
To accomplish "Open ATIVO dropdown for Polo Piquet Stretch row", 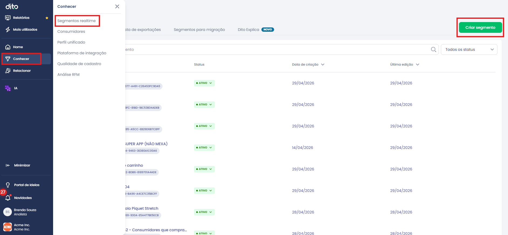I will (204, 212).
